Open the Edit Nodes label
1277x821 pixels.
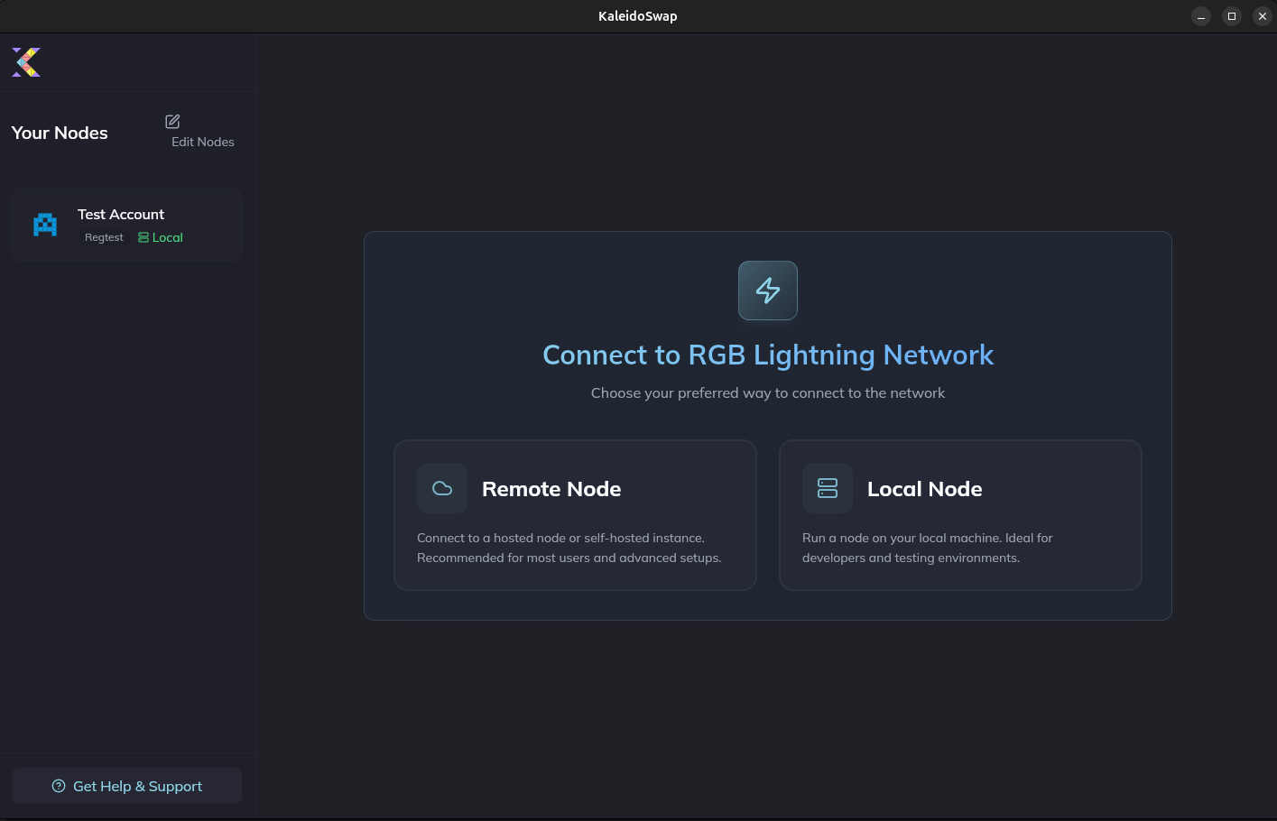tap(203, 142)
